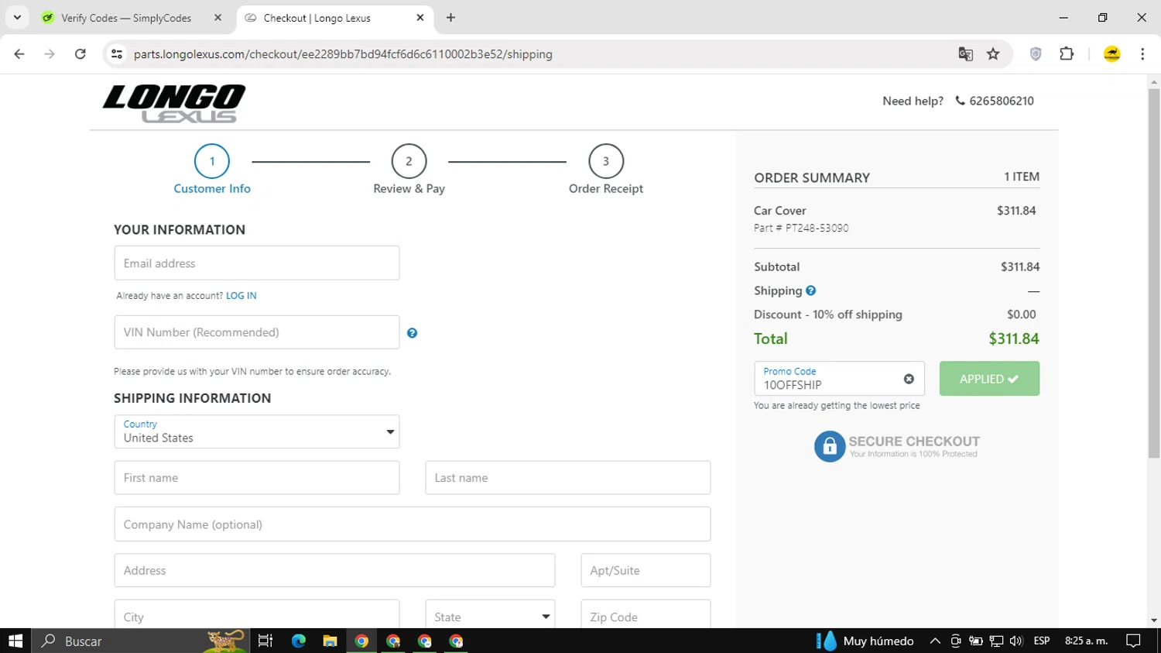Click the LOG IN link
The width and height of the screenshot is (1161, 653).
pyautogui.click(x=241, y=296)
